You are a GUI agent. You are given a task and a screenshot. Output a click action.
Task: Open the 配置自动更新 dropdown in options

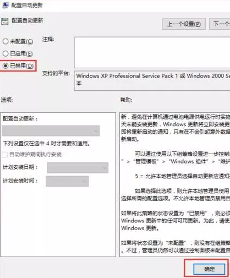coord(51,131)
